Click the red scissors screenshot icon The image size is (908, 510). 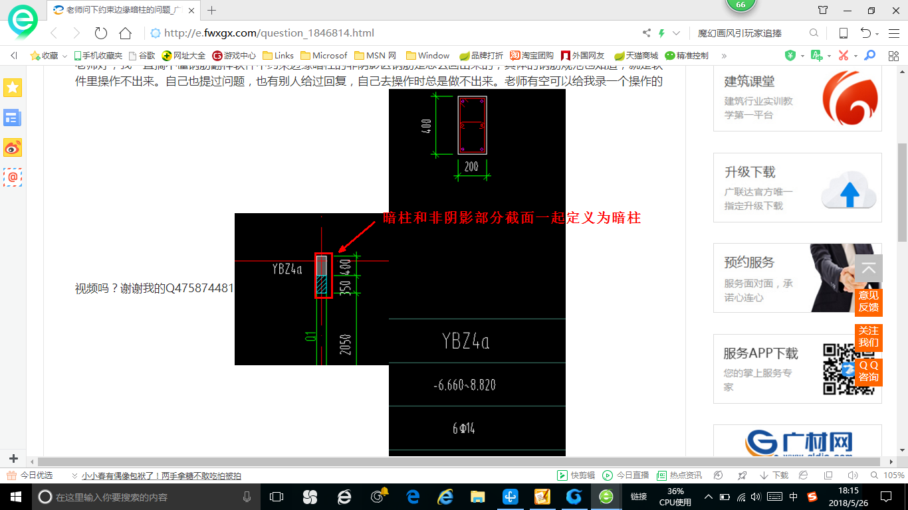click(844, 56)
